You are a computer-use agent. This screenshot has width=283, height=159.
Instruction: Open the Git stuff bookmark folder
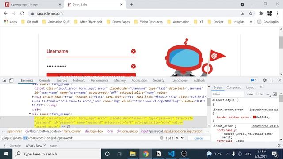[x=30, y=22]
